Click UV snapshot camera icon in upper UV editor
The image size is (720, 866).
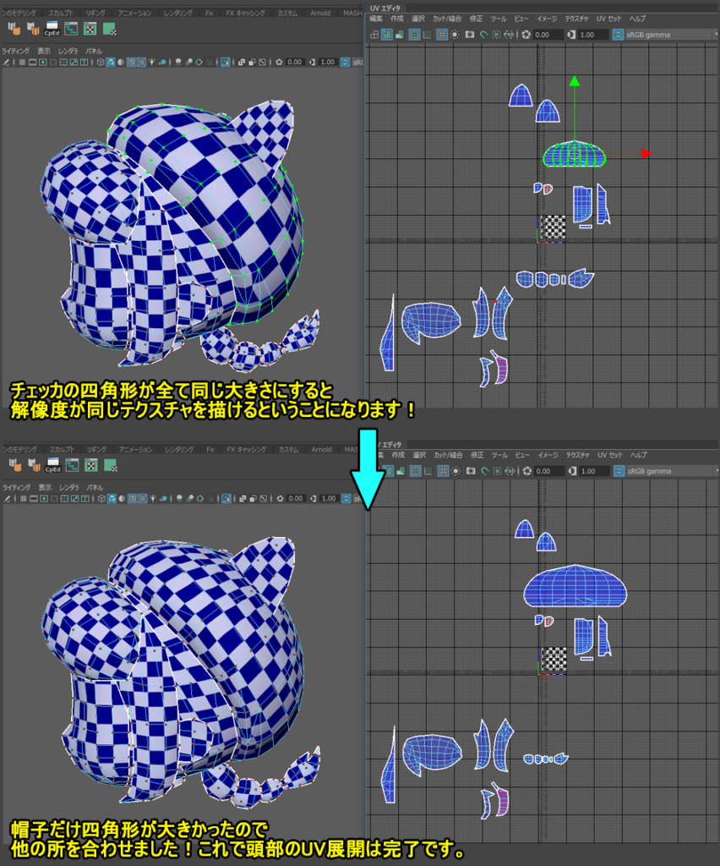(x=470, y=35)
